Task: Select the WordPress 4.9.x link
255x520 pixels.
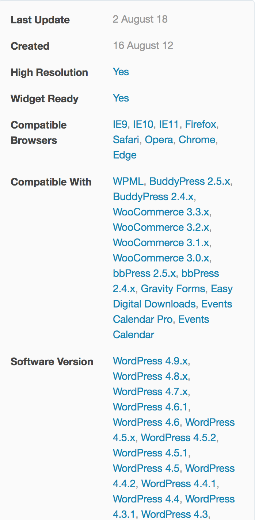Action: 150,361
